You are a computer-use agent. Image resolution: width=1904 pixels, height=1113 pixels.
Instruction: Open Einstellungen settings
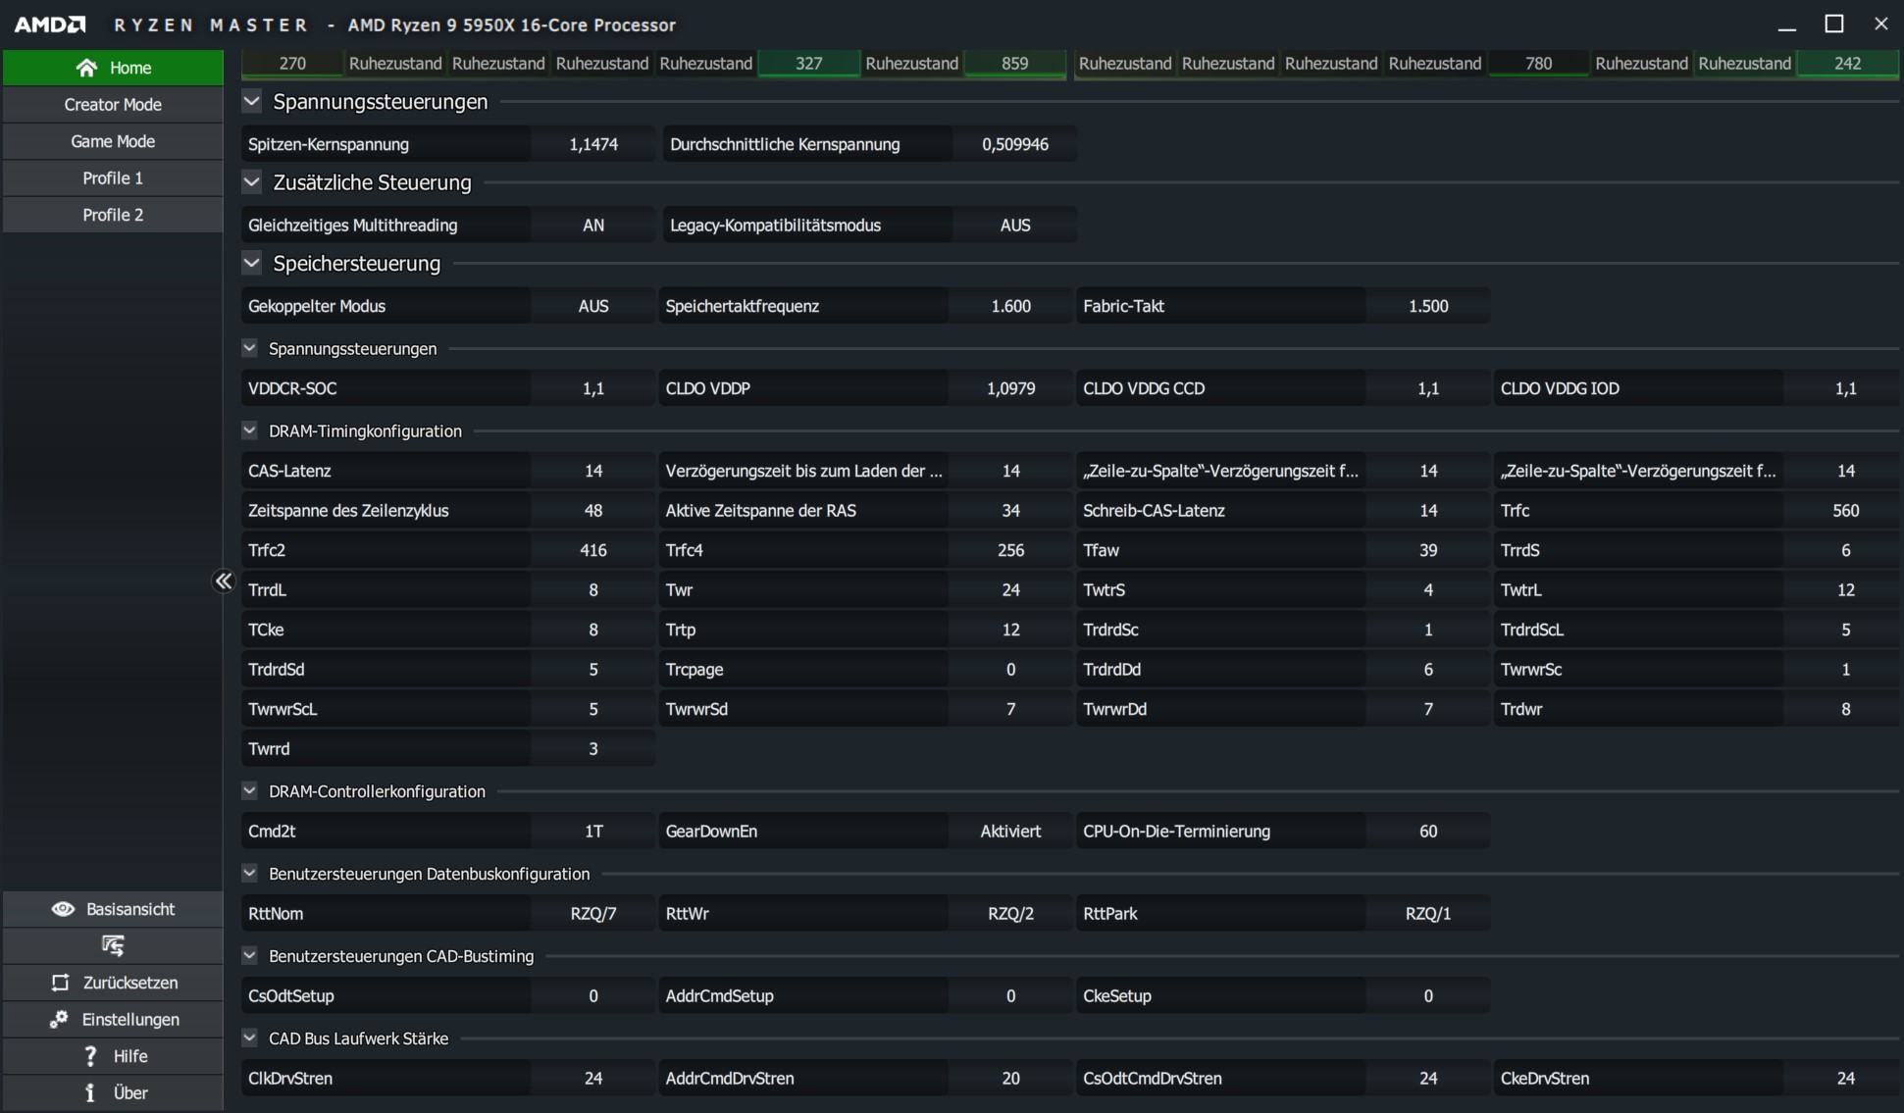tap(113, 1020)
